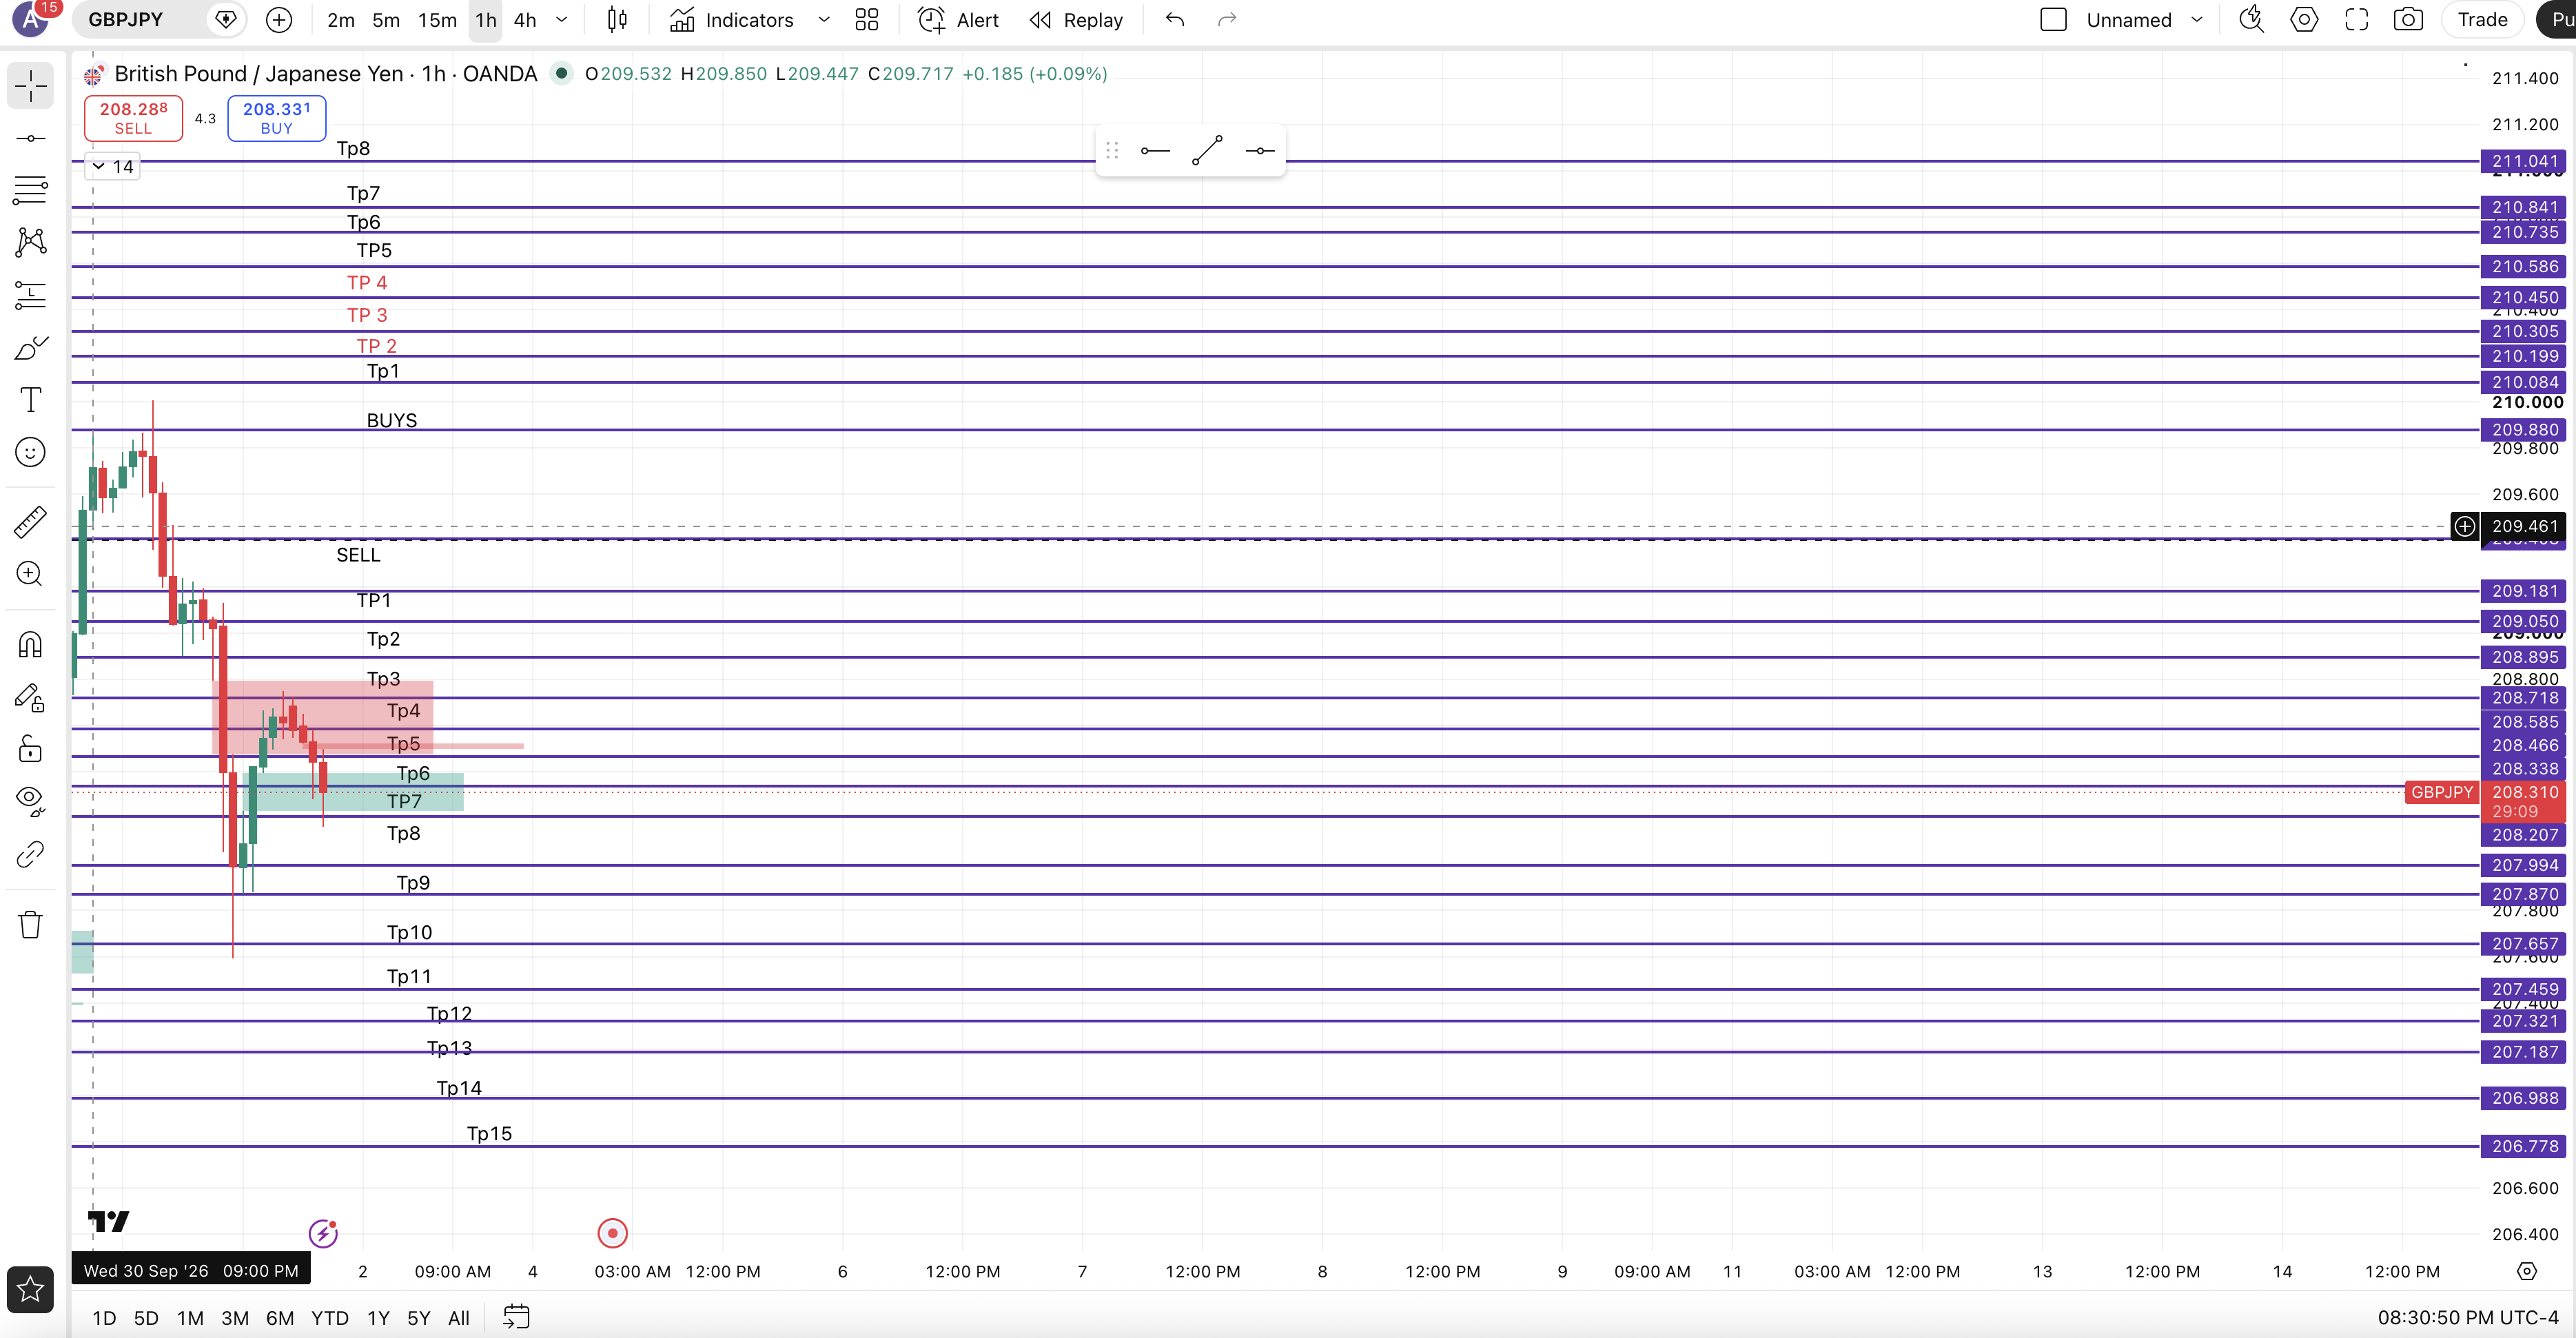The width and height of the screenshot is (2576, 1338).
Task: Open the Fibonacci retracement tools
Action: 31,190
